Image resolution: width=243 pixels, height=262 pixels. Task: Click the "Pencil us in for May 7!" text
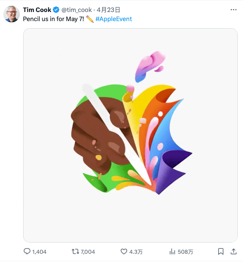point(53,19)
